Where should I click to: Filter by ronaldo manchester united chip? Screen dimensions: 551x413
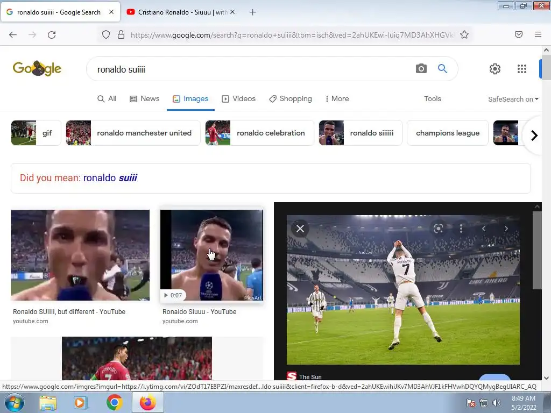coord(133,133)
